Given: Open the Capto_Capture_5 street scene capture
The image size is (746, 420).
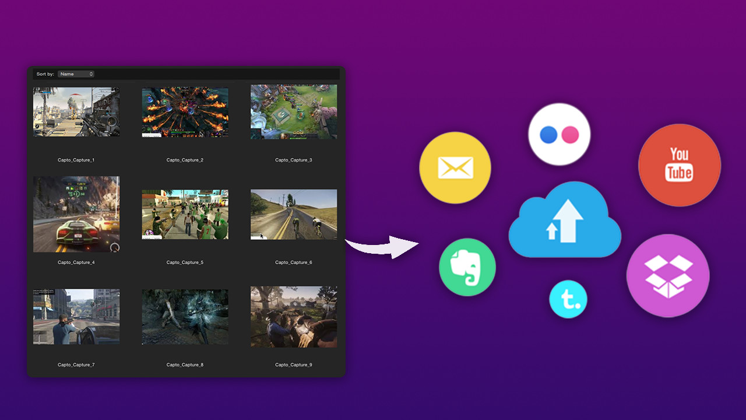Looking at the screenshot, I should pyautogui.click(x=185, y=214).
